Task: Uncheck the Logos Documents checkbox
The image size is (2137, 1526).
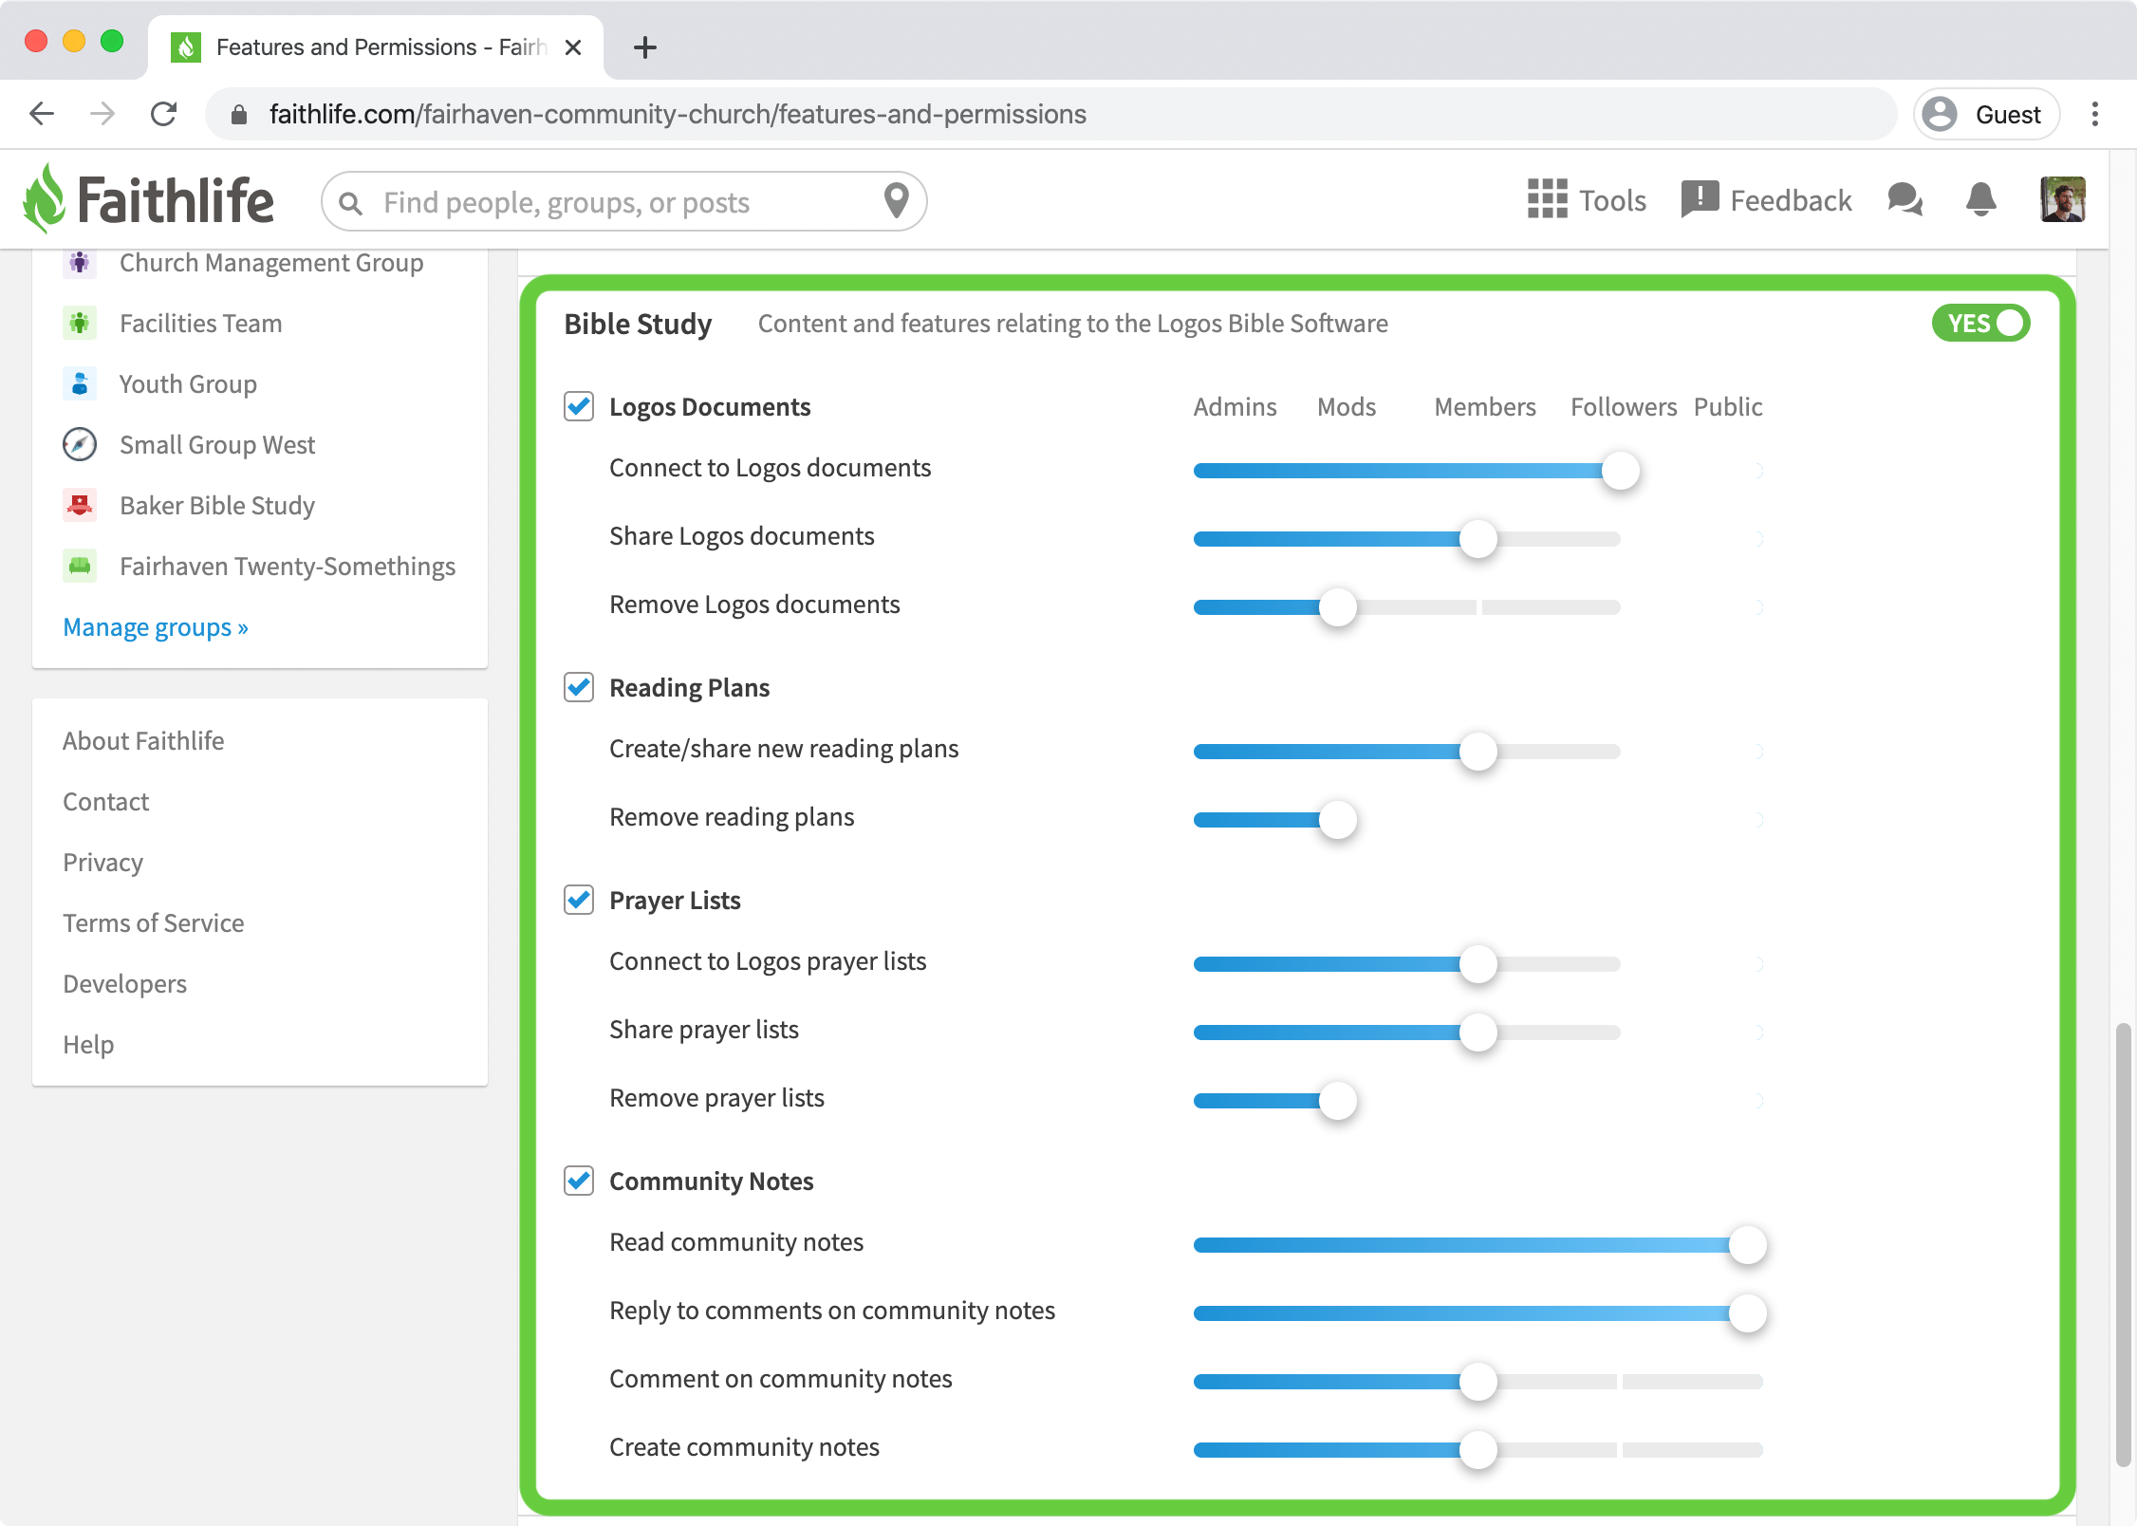Action: (579, 406)
